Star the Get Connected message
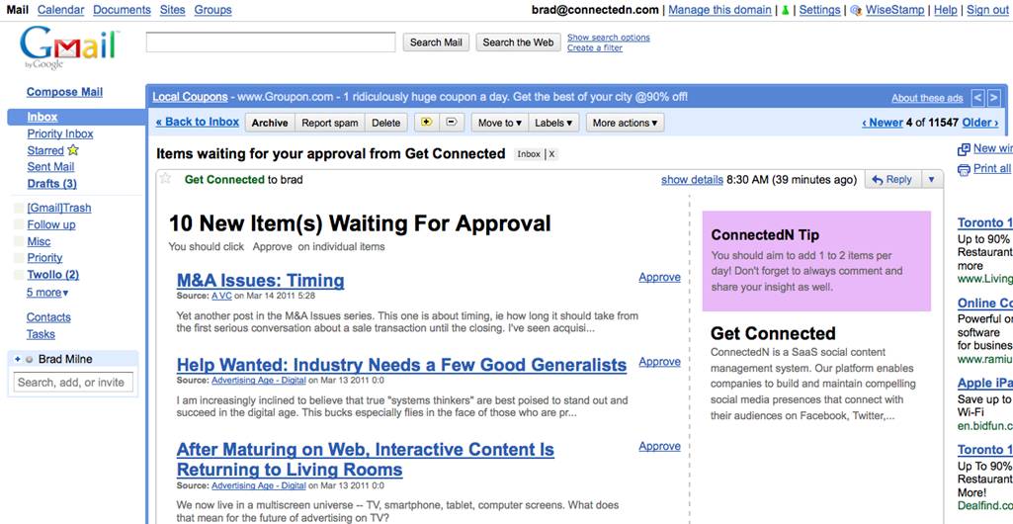Screen dimensions: 1013x524 click(x=165, y=178)
